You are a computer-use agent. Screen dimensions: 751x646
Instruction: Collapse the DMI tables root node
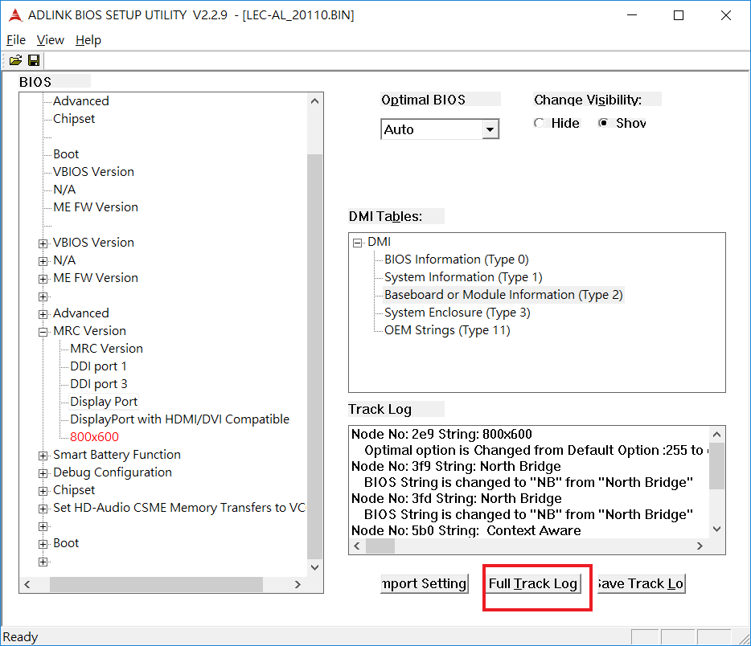click(x=357, y=243)
